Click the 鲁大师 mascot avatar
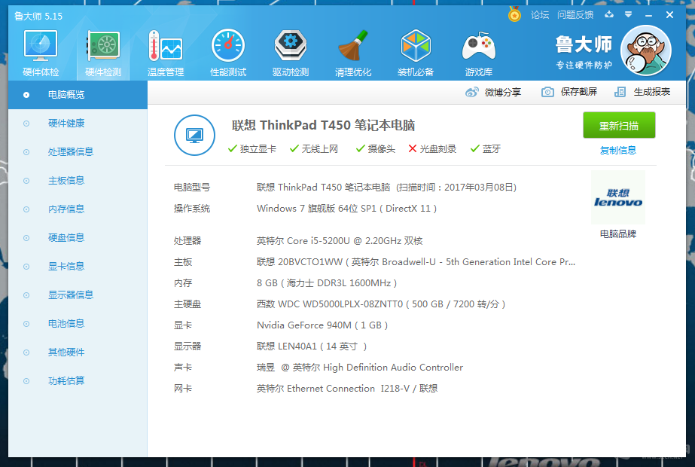 (x=646, y=50)
